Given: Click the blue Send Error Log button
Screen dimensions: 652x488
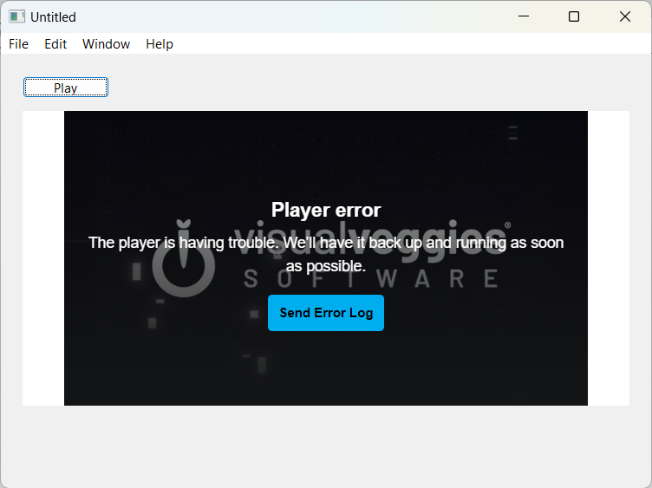Looking at the screenshot, I should (326, 313).
